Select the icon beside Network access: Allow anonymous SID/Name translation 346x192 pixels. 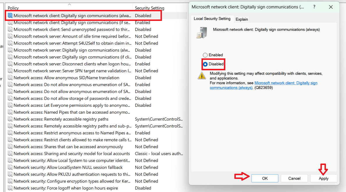point(10,78)
